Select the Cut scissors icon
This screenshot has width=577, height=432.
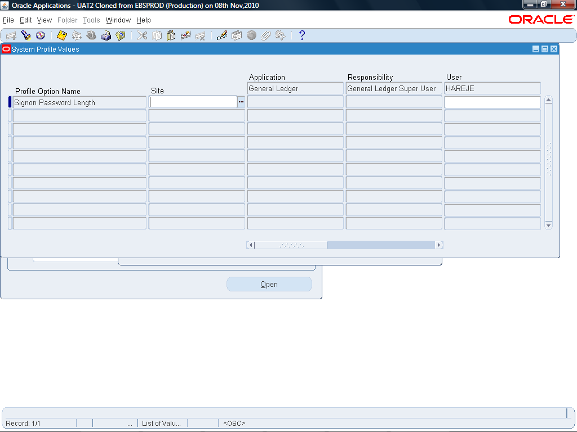pyautogui.click(x=142, y=35)
